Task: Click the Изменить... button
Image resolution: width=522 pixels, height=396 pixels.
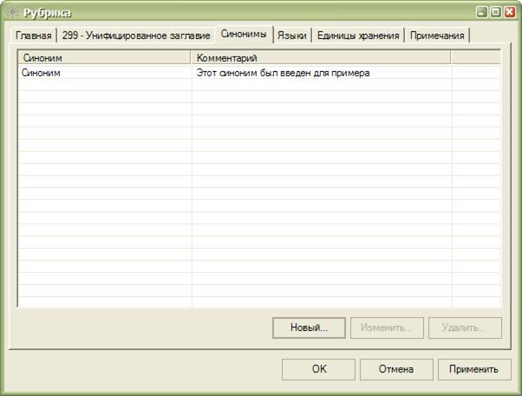Action: 388,328
